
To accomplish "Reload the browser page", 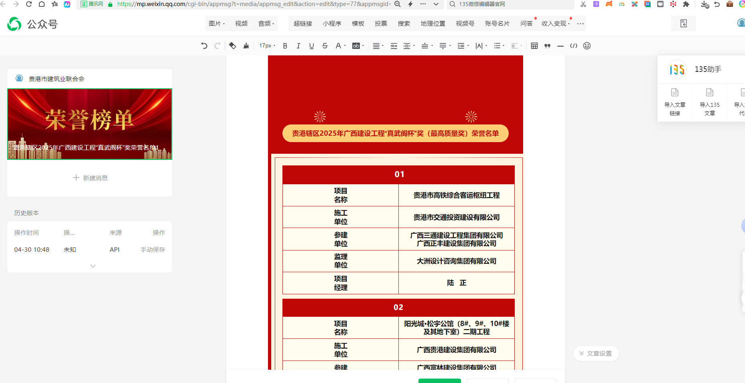I will tap(28, 4).
